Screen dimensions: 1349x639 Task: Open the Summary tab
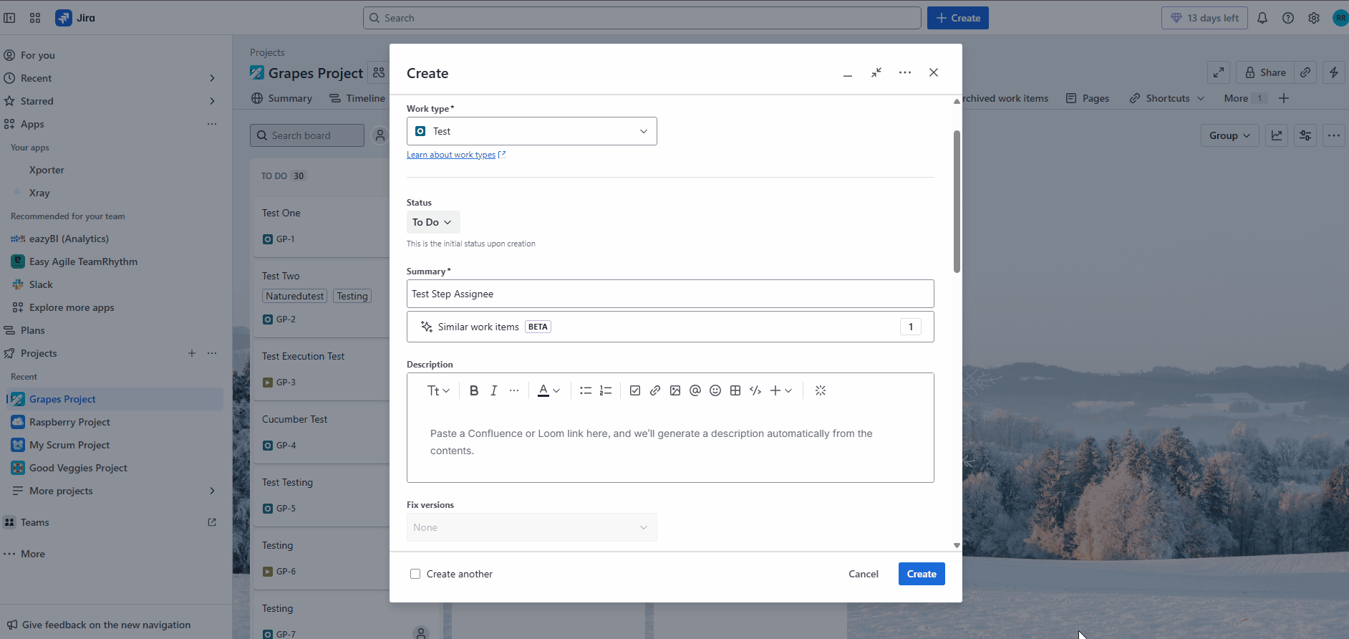coord(282,98)
